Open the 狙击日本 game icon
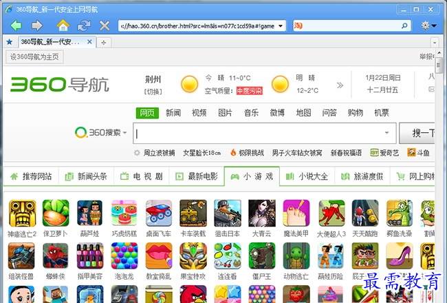Screen dimensions: 447x303 click(228, 213)
